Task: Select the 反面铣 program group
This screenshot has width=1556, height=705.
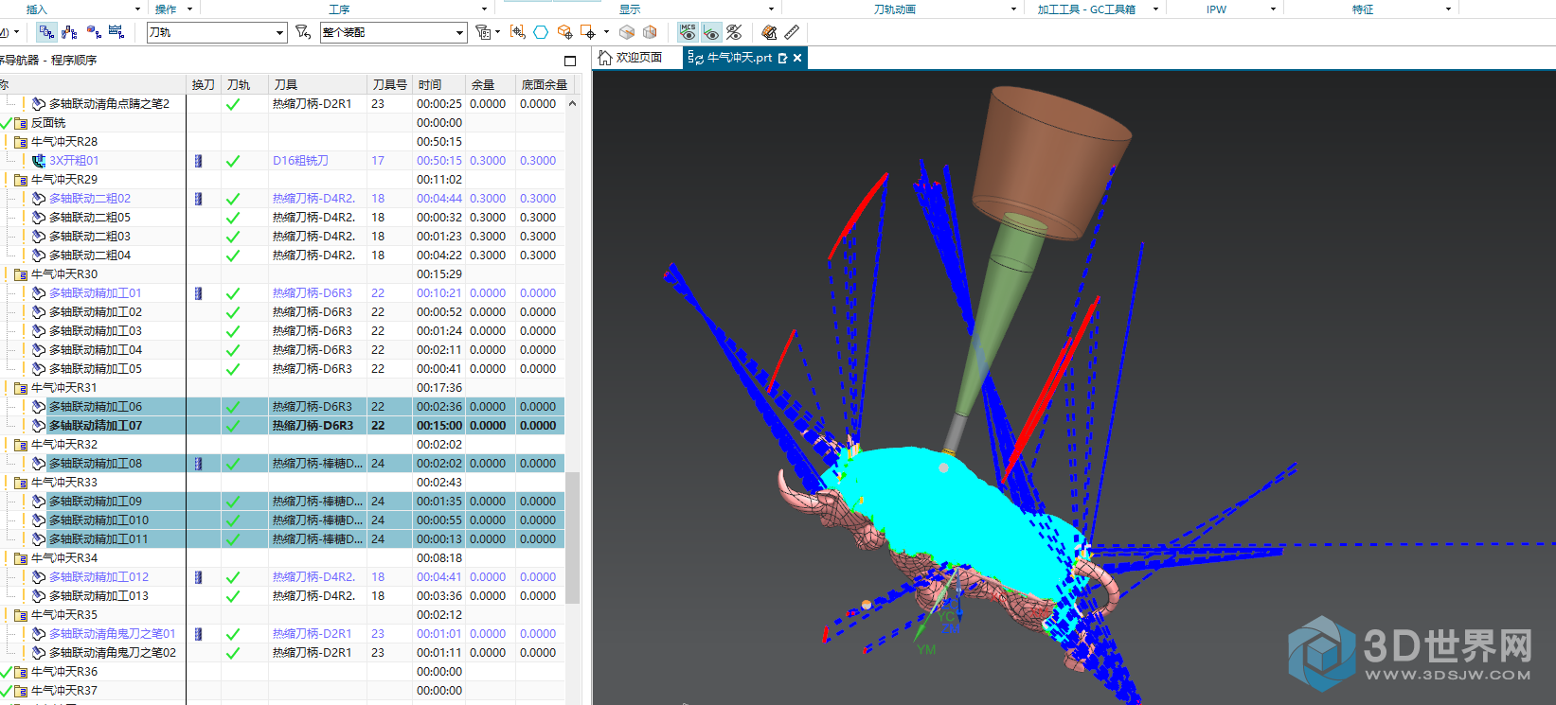Action: coord(48,123)
